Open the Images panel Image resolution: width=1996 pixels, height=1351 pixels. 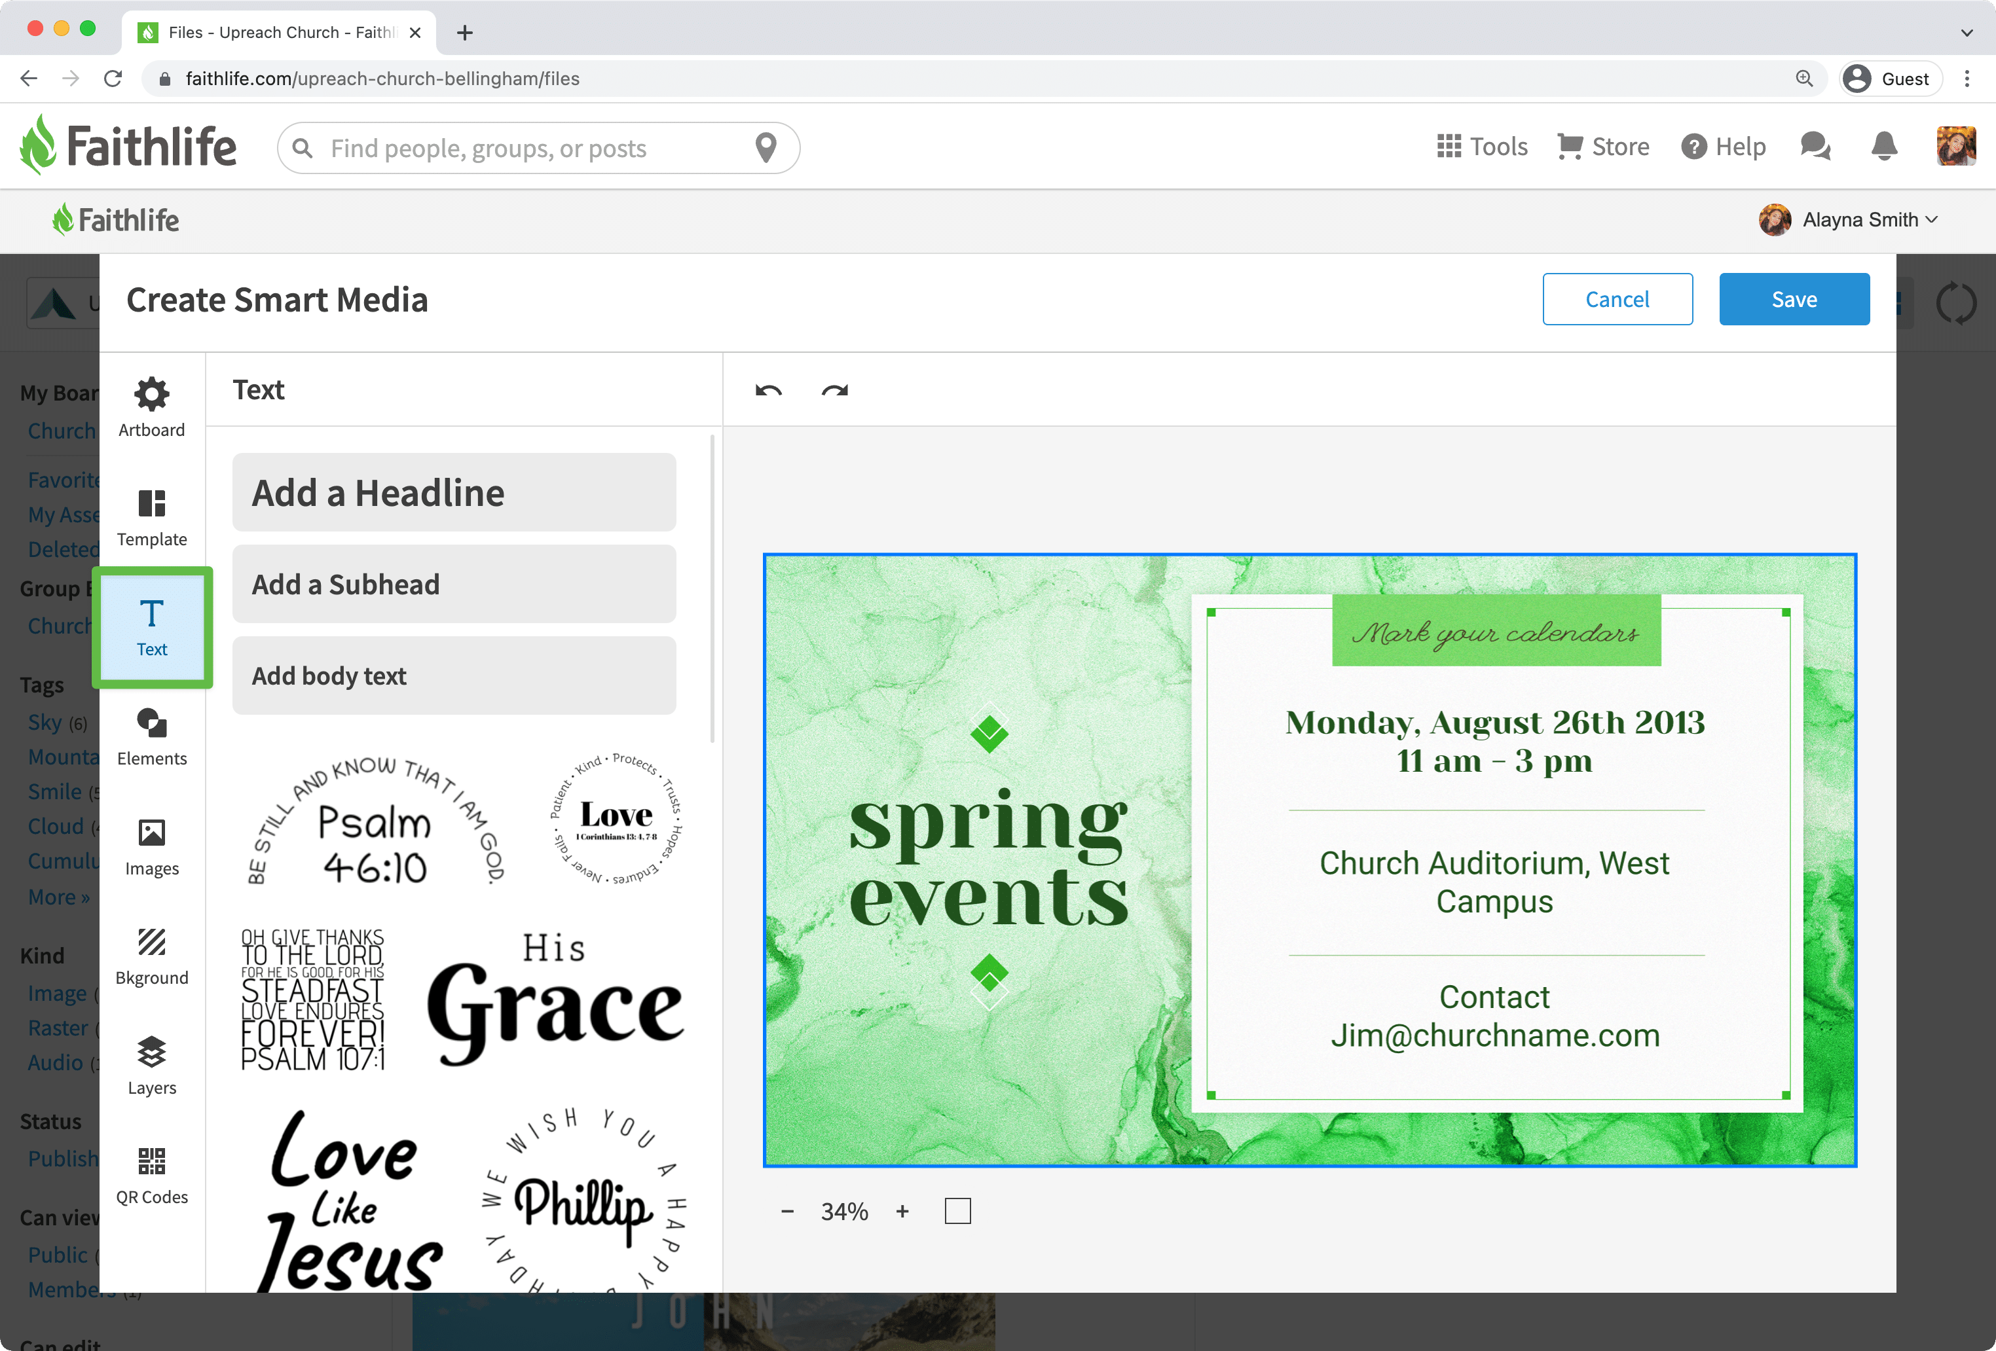[x=151, y=847]
